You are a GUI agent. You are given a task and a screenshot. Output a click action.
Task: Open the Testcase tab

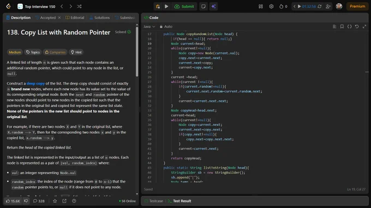[x=154, y=201]
